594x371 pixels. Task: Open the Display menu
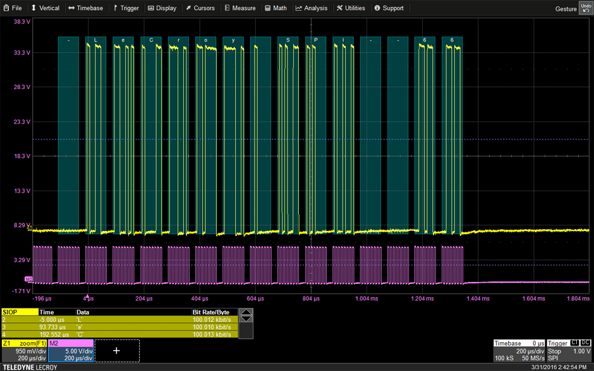[x=162, y=8]
